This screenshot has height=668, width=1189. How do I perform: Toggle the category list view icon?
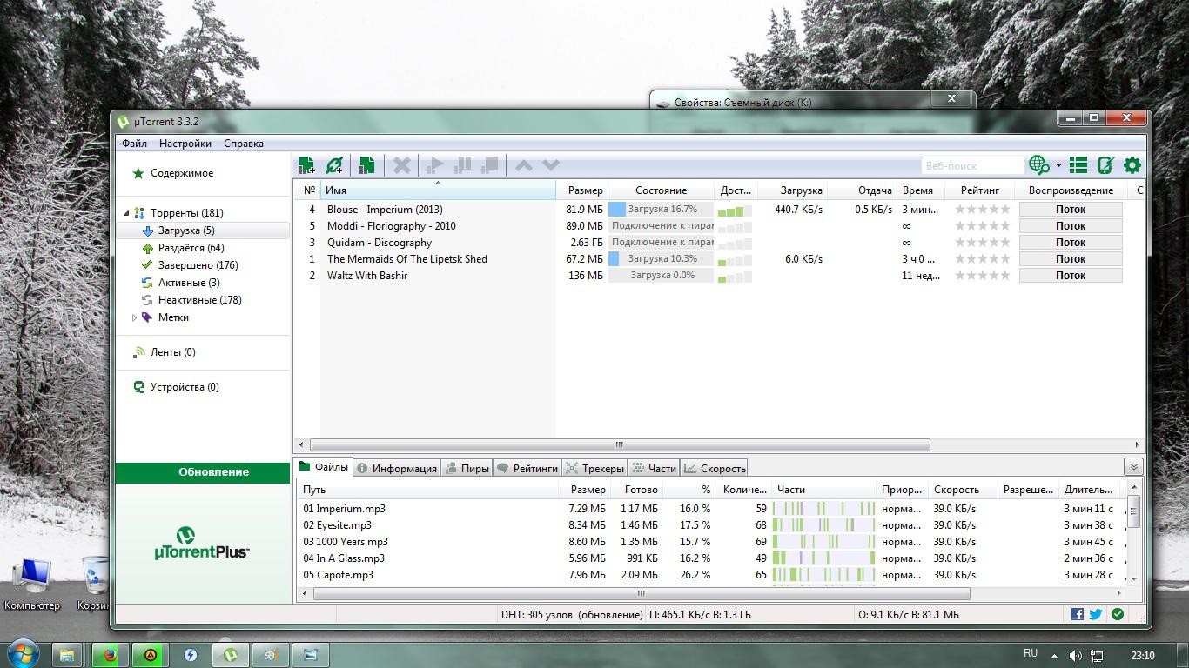1078,164
